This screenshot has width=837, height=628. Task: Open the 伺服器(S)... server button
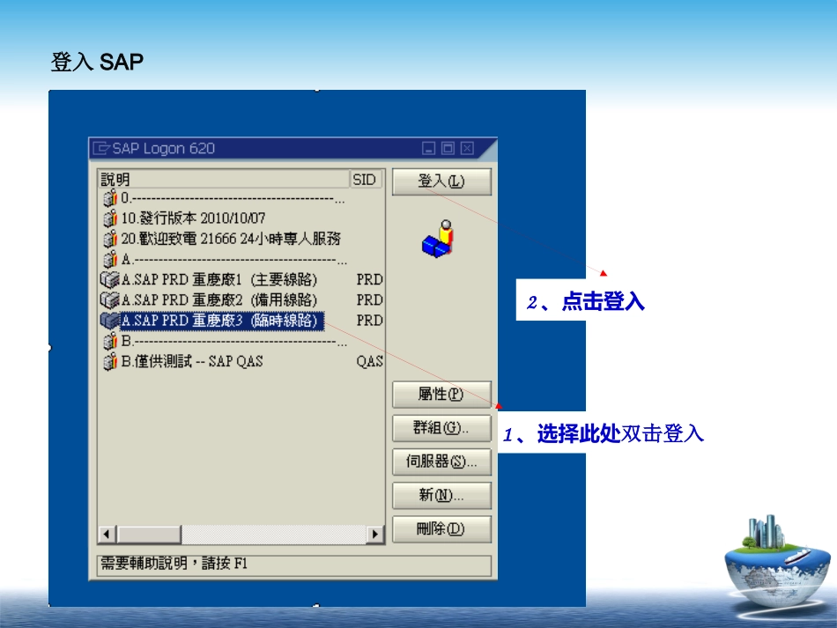(441, 462)
